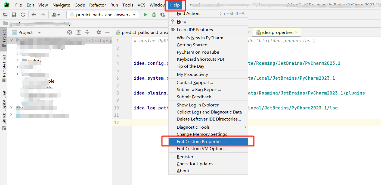
Task: Choose Submit Feedback entry
Action: coord(208,97)
